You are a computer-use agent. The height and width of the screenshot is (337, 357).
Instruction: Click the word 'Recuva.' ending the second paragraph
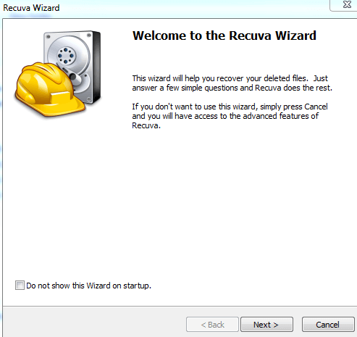tap(146, 125)
